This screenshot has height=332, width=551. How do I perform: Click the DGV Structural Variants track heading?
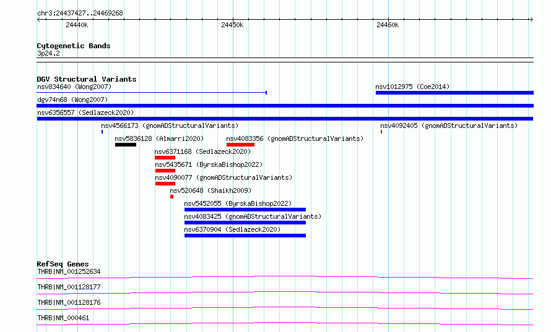[x=87, y=79]
